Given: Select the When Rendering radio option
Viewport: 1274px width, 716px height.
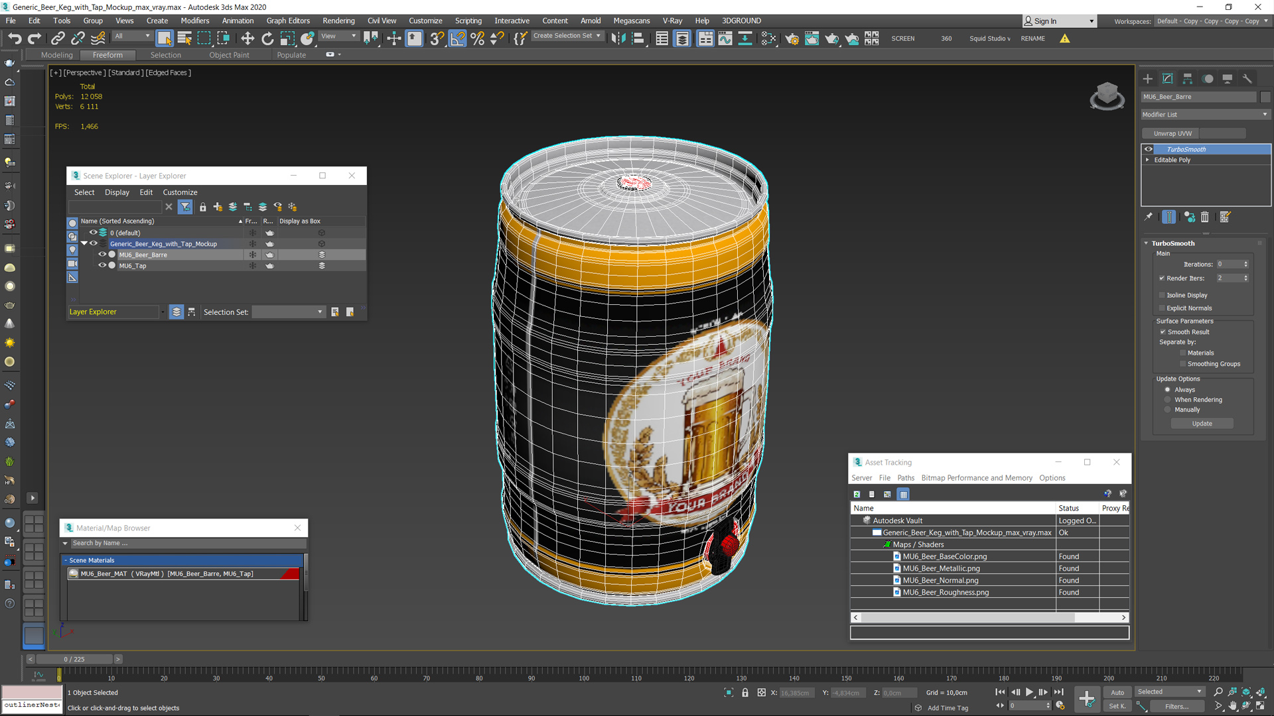Looking at the screenshot, I should (1168, 400).
